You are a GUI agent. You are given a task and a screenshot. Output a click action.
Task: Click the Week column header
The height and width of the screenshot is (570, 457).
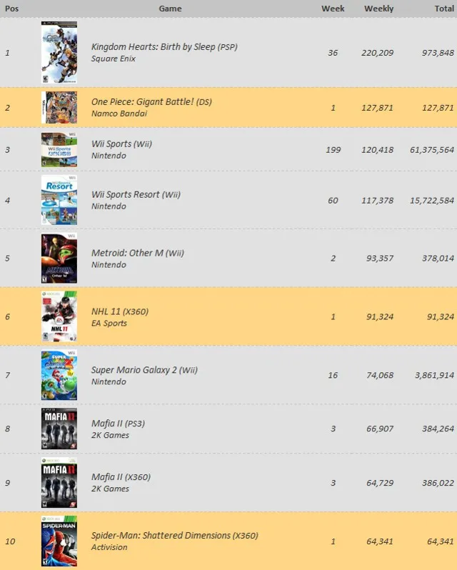[333, 9]
